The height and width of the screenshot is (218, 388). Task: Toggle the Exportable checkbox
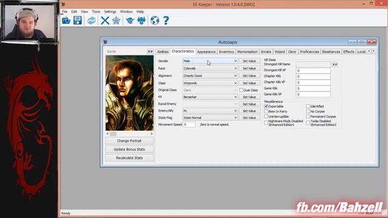tap(266, 107)
